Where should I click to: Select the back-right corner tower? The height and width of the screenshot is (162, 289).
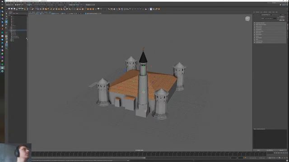(179, 76)
